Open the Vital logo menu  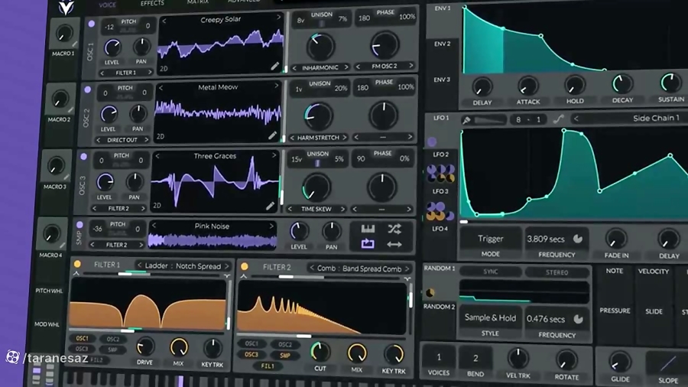[66, 7]
